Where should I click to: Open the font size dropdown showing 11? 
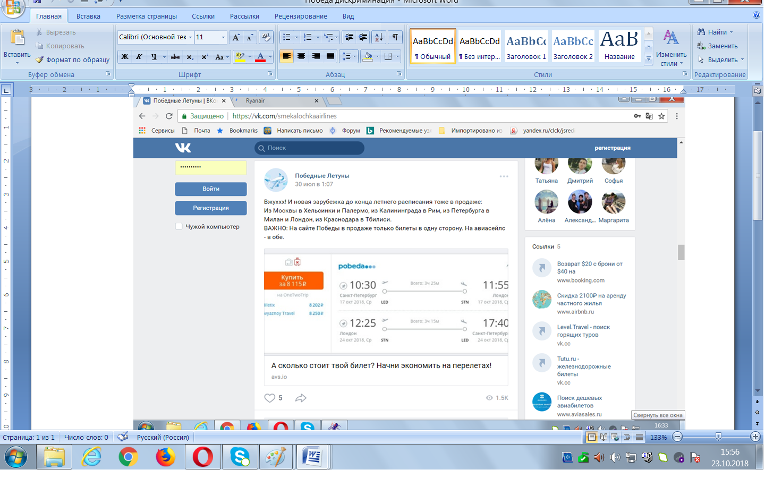pos(223,37)
